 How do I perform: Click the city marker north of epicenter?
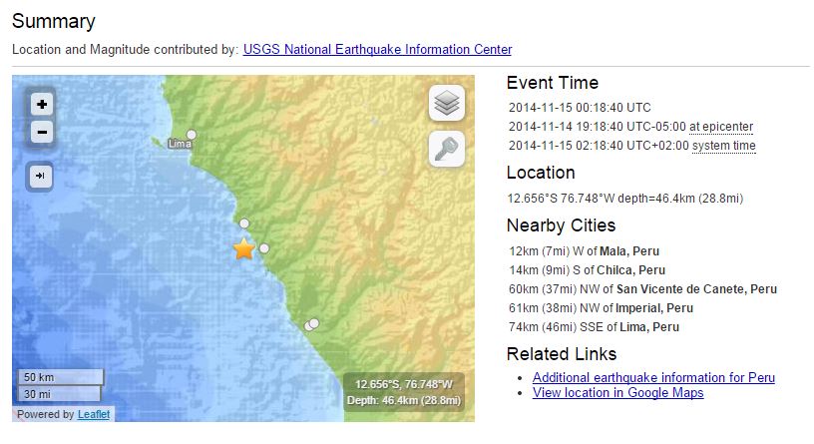click(x=244, y=223)
